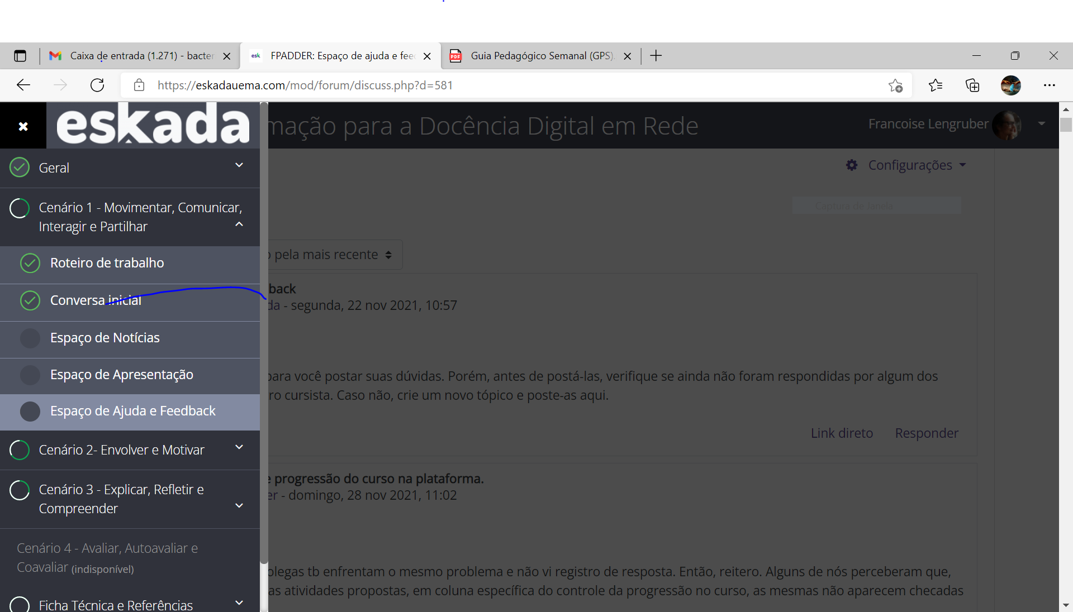Viewport: 1073px width, 612px height.
Task: Switch to Gmail Caixa de entrada tab
Action: pos(140,56)
